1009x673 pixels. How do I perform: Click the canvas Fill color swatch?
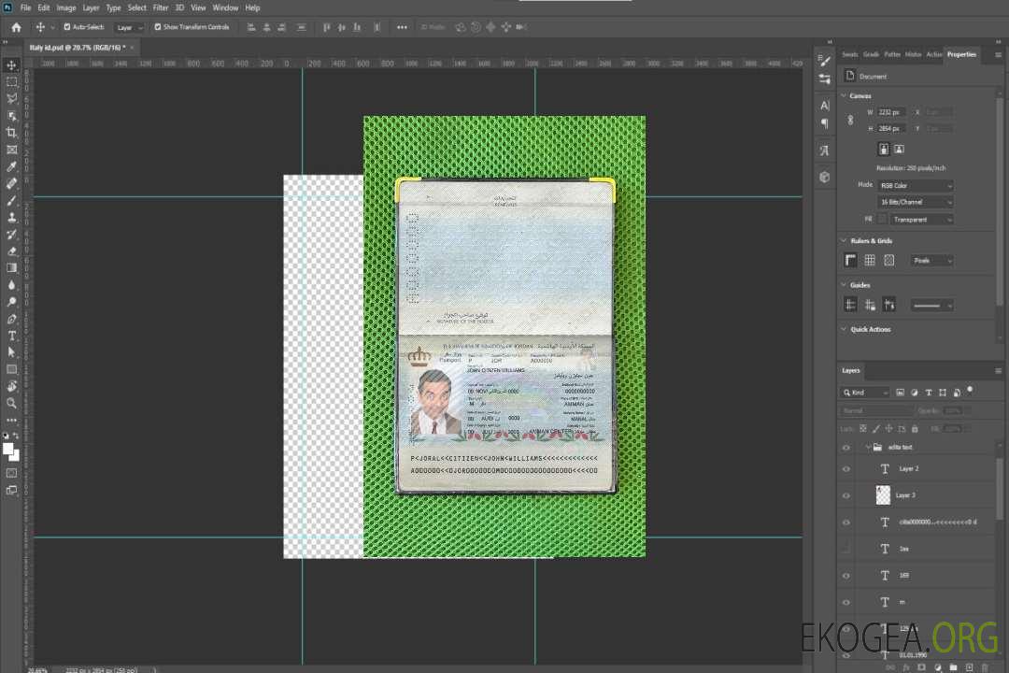tap(882, 220)
